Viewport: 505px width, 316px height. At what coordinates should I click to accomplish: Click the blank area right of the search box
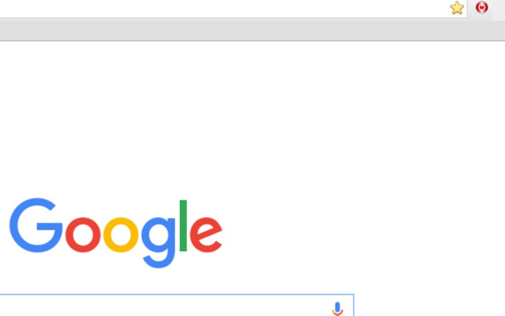pyautogui.click(x=428, y=305)
